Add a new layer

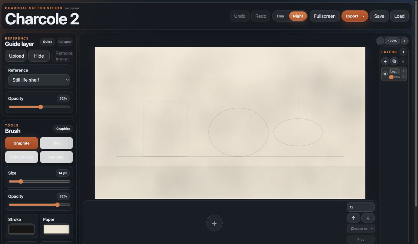385,61
